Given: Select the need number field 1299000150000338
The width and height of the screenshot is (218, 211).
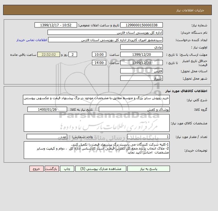Looking at the screenshot, I should click(x=141, y=25).
